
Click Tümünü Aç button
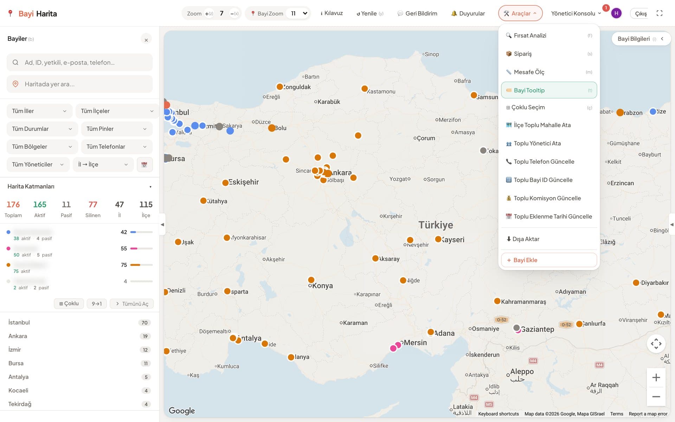point(132,304)
